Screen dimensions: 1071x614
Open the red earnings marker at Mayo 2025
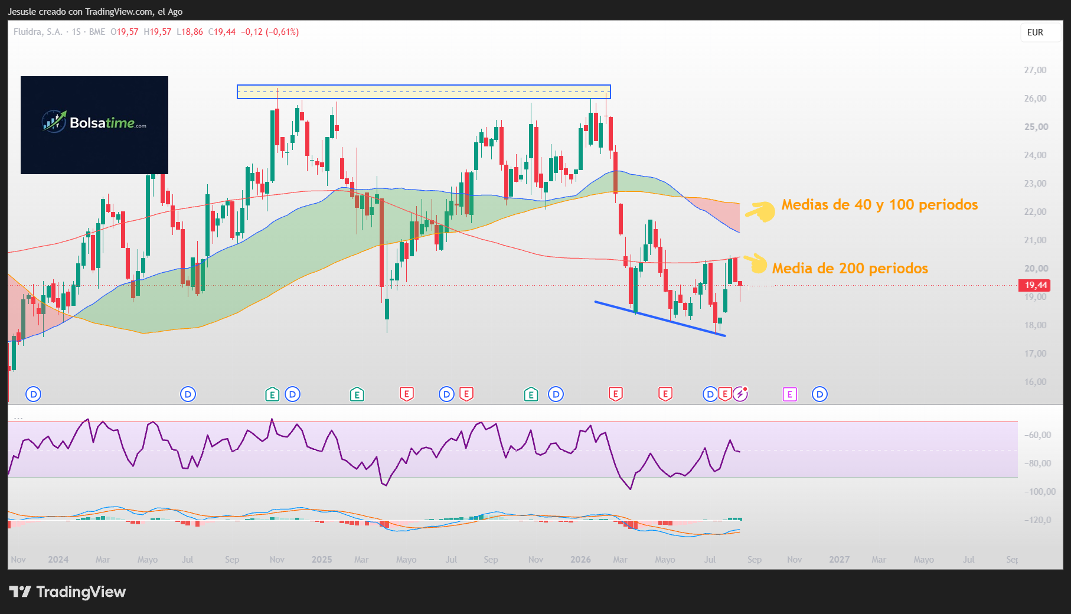click(406, 394)
